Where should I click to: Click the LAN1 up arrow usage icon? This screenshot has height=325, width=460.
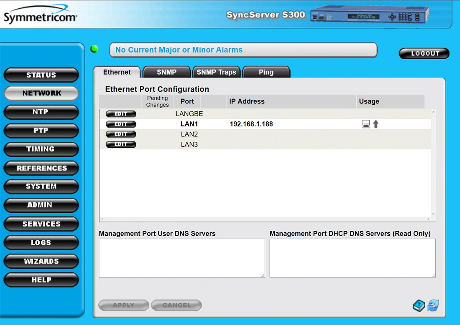pyautogui.click(x=376, y=124)
